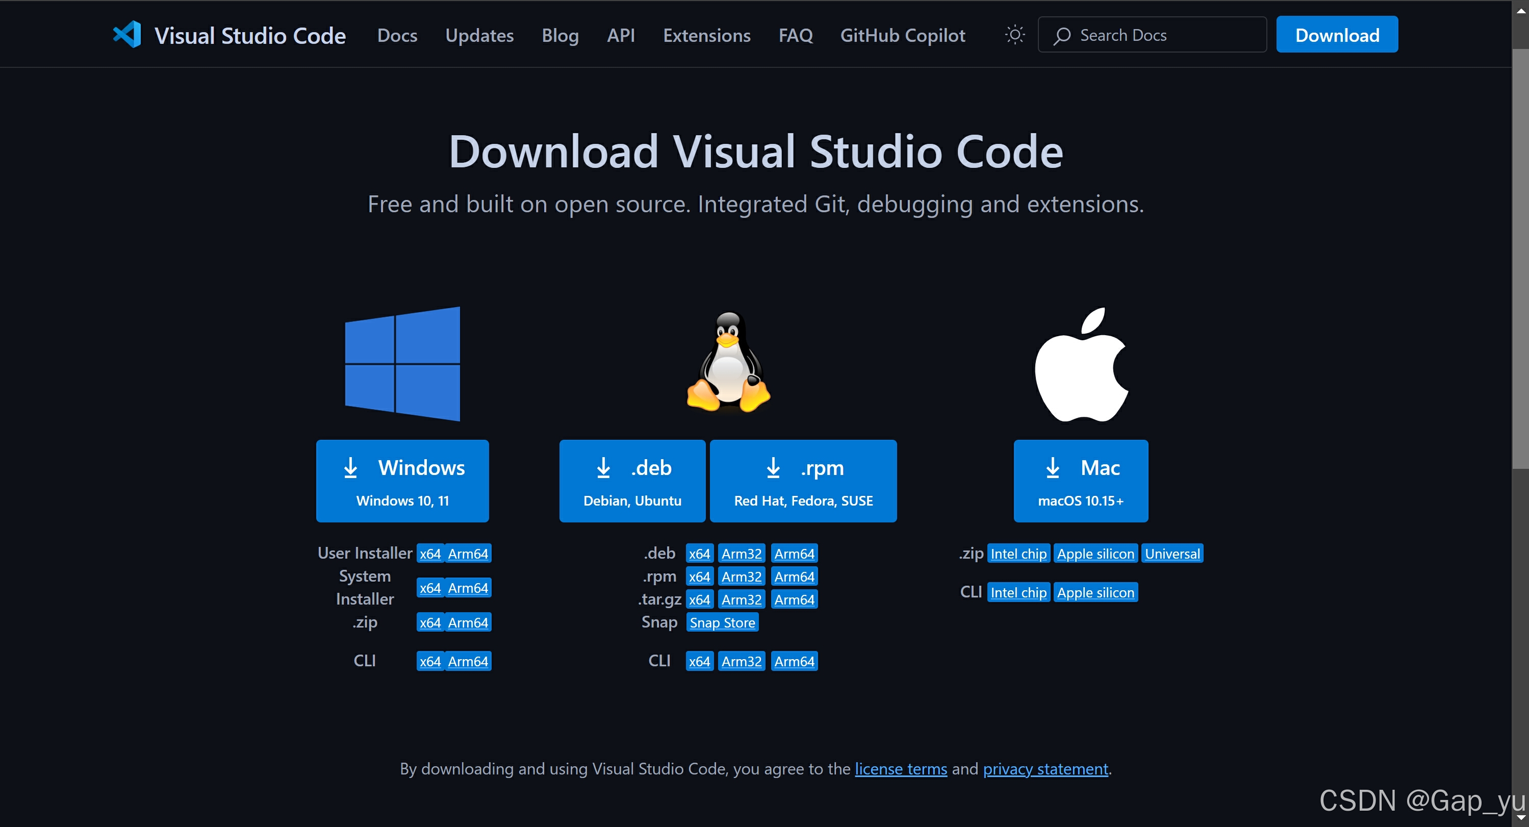This screenshot has width=1529, height=827.
Task: Open the privacy statement link
Action: click(x=1045, y=768)
